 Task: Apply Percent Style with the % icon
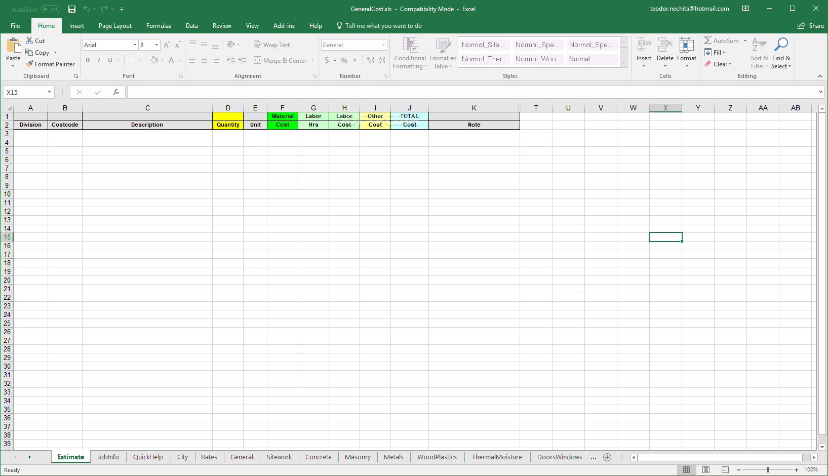tap(344, 60)
